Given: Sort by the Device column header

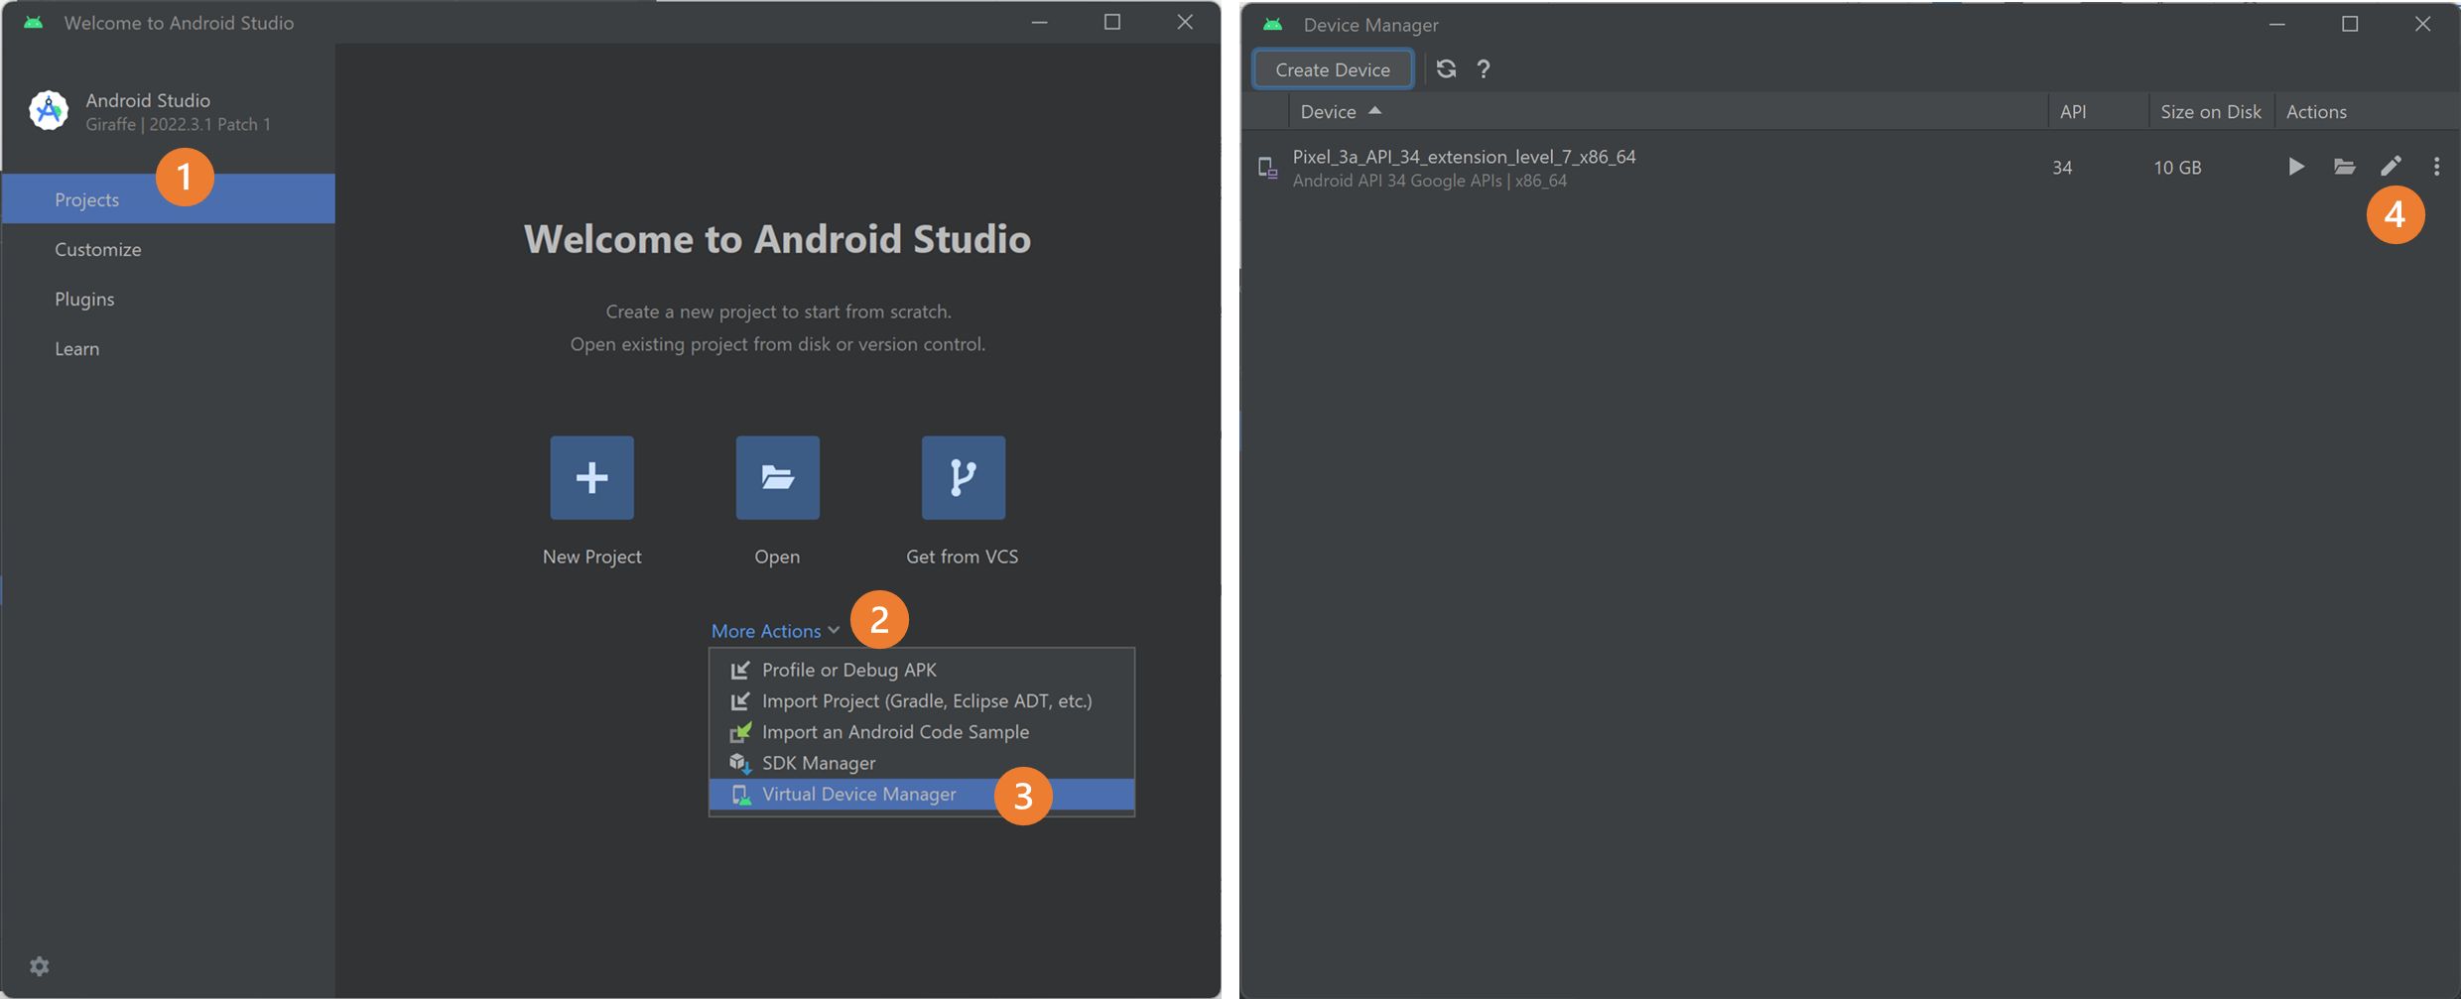Looking at the screenshot, I should click(x=1667, y=111).
